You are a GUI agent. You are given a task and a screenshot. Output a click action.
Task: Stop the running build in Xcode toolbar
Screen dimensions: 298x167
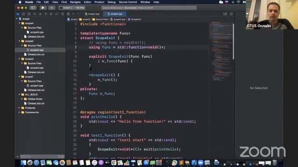(x=52, y=8)
